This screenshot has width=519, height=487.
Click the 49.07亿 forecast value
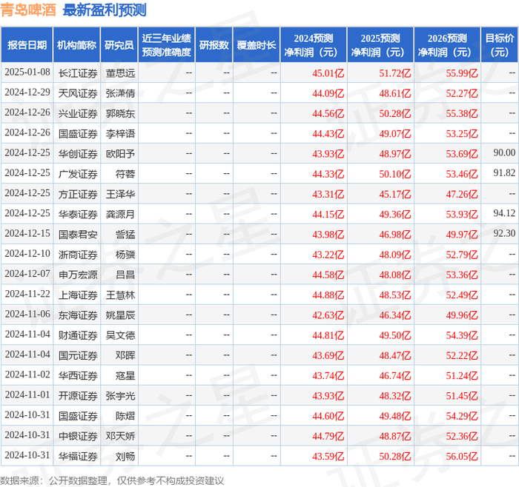tap(395, 133)
